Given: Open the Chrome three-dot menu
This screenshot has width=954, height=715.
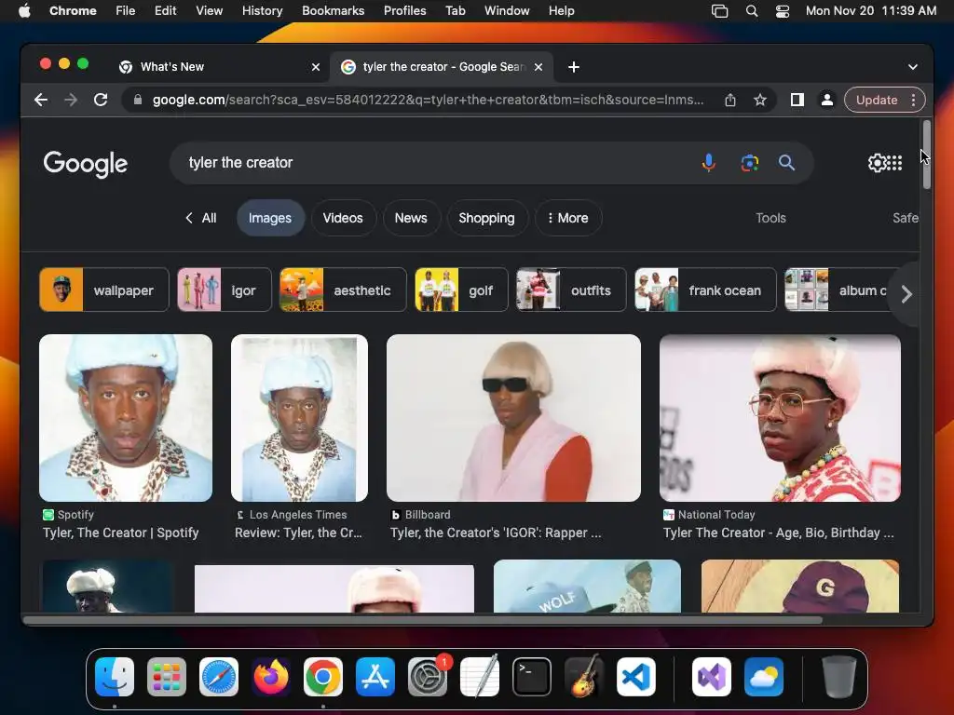Looking at the screenshot, I should click(913, 100).
